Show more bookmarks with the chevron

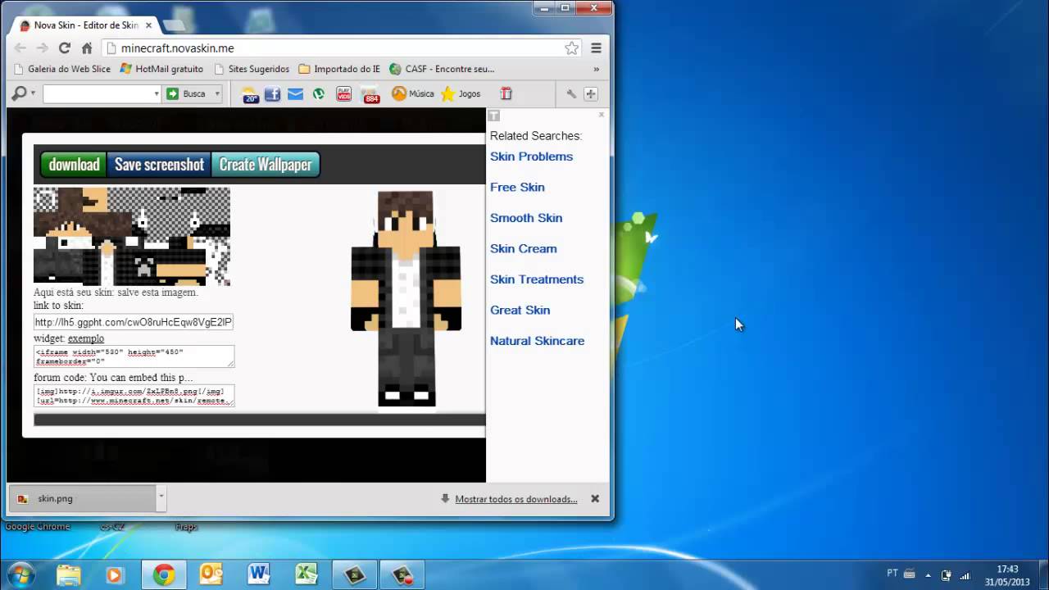[x=596, y=70]
